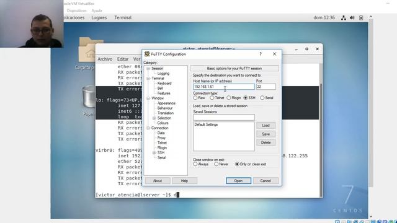This screenshot has width=397, height=223.
Task: Click the Saved Sessions name field
Action: click(x=224, y=117)
